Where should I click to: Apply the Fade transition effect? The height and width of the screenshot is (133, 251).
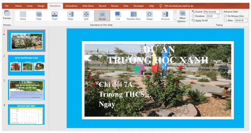39,16
